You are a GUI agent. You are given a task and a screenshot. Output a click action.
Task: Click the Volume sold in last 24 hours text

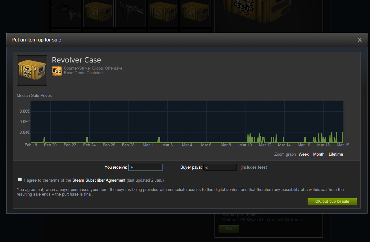click(x=262, y=220)
